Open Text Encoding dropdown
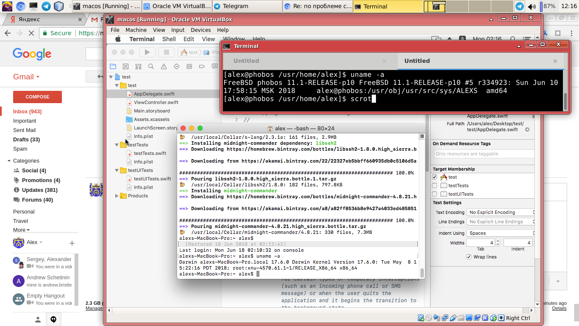The height and width of the screenshot is (326, 579). coord(501,212)
